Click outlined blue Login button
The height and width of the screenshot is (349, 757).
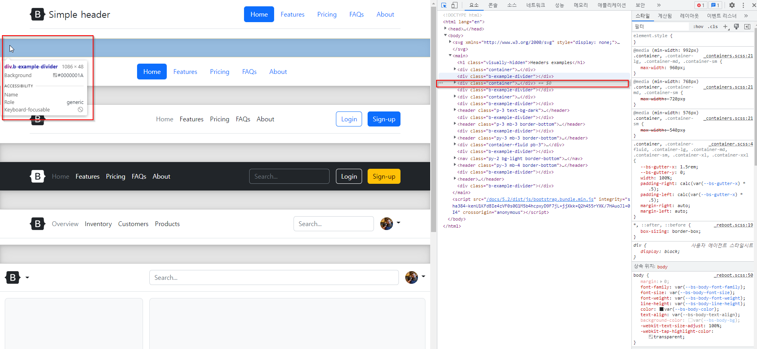point(349,119)
